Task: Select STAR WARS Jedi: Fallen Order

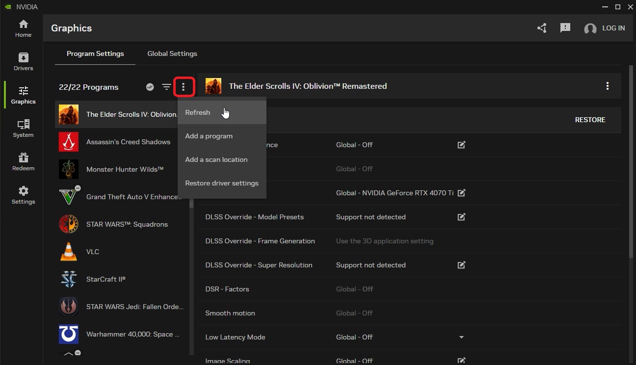Action: (x=122, y=307)
